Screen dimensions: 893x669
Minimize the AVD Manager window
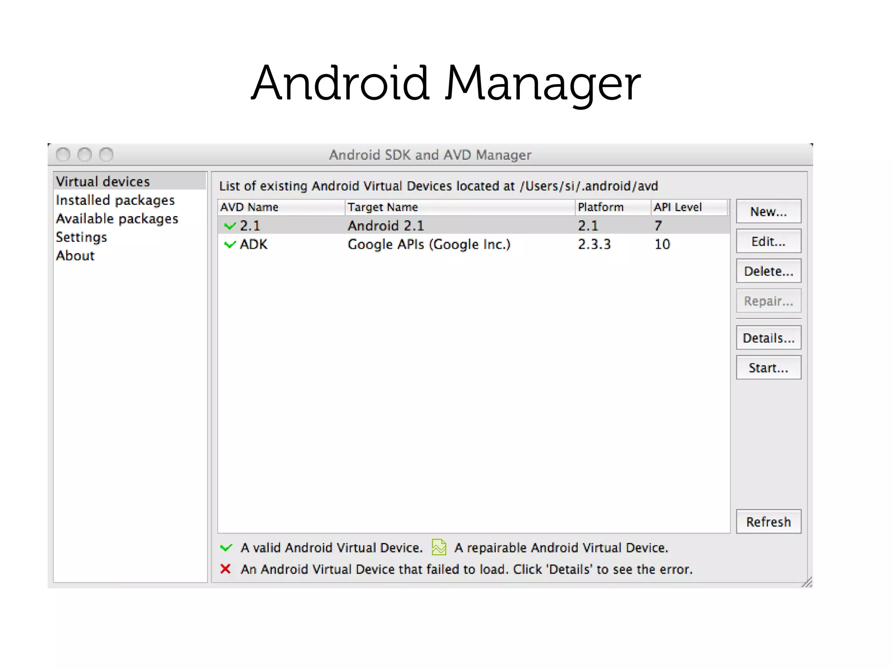coord(85,154)
